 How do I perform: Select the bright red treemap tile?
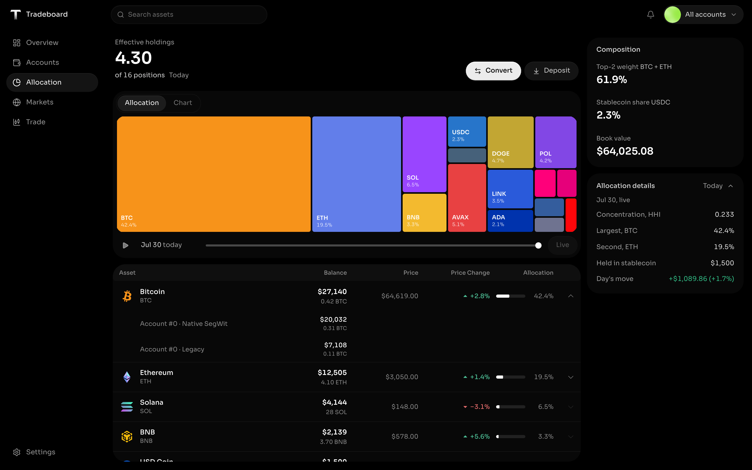[571, 215]
